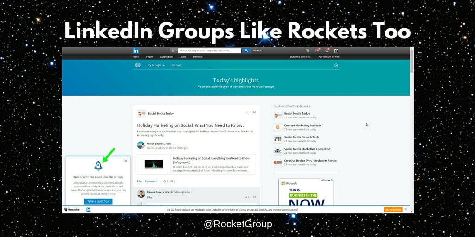Click the holiday infographic article thumbnail
Viewport: 475px width, 237px height.
[x=153, y=164]
